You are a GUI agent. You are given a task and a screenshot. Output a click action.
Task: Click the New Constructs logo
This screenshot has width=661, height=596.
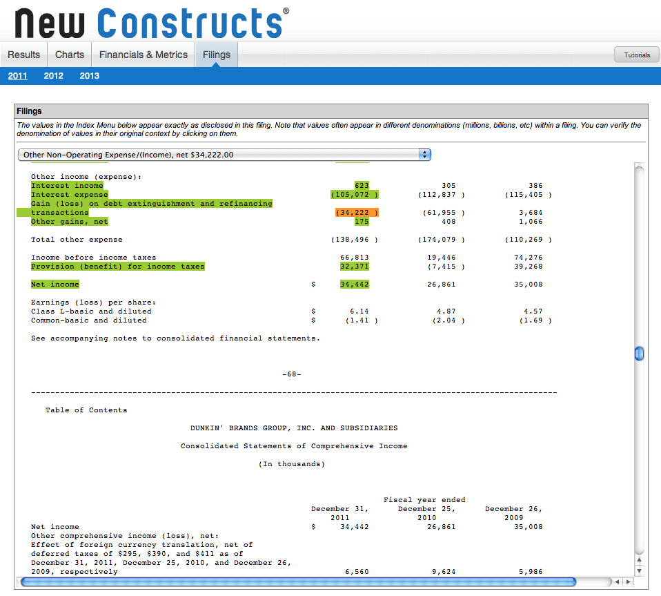(152, 23)
